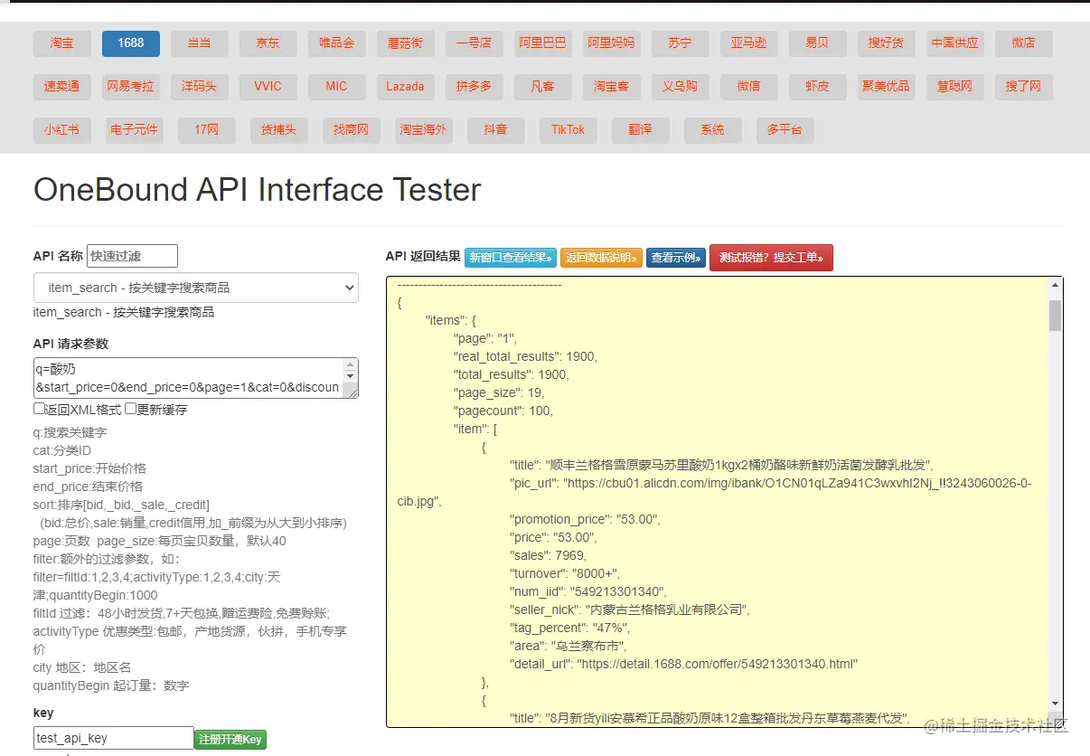Click the 易贝 tab
This screenshot has width=1090, height=756.
tap(818, 43)
